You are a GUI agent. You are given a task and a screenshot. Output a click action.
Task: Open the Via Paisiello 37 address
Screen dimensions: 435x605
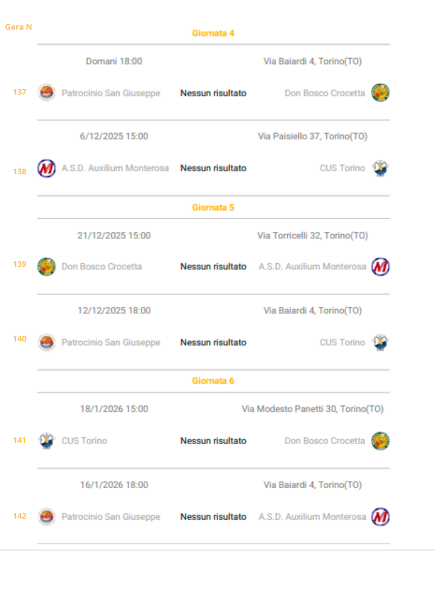[x=312, y=136]
